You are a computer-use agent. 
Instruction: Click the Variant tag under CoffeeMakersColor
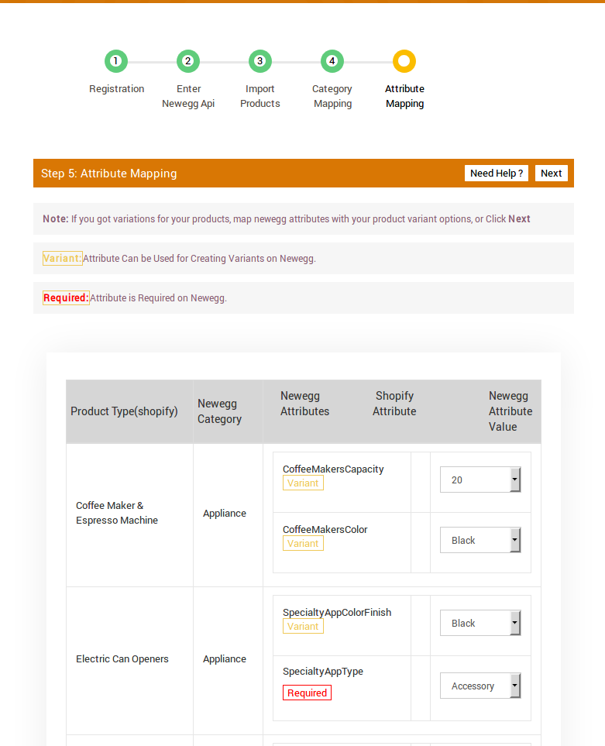coord(303,544)
